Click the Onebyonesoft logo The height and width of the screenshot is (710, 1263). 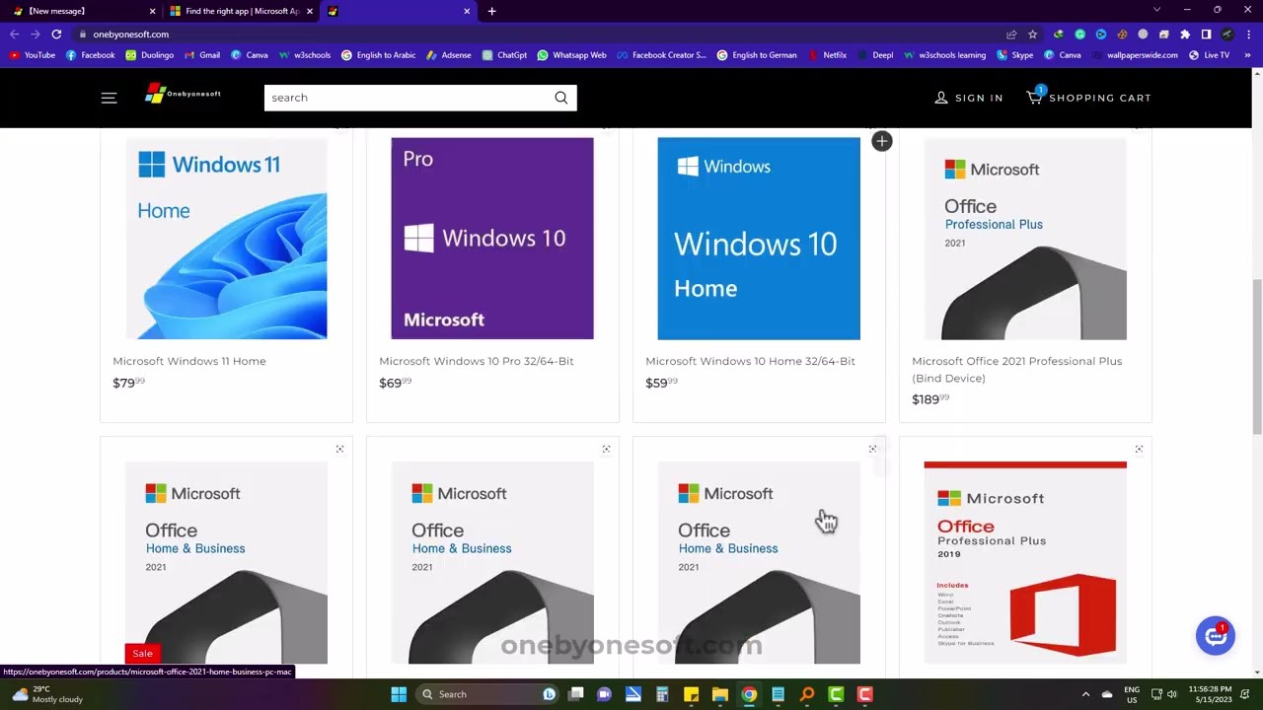(x=183, y=94)
